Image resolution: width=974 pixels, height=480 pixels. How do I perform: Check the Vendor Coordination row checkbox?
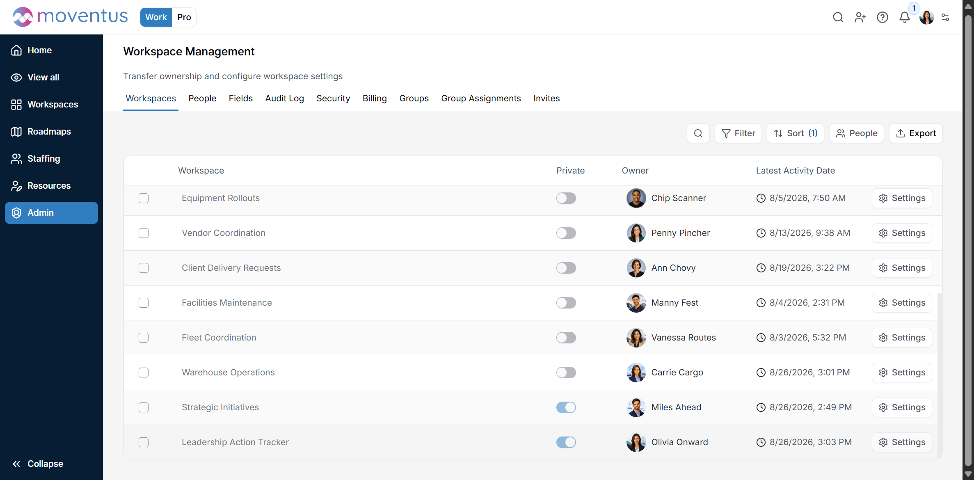click(x=144, y=233)
